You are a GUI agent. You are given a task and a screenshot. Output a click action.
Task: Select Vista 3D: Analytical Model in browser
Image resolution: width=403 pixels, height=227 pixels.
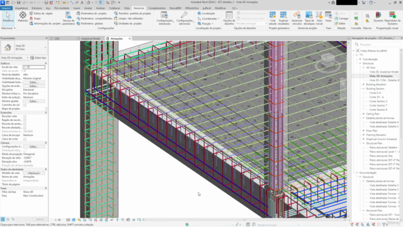pos(384,72)
